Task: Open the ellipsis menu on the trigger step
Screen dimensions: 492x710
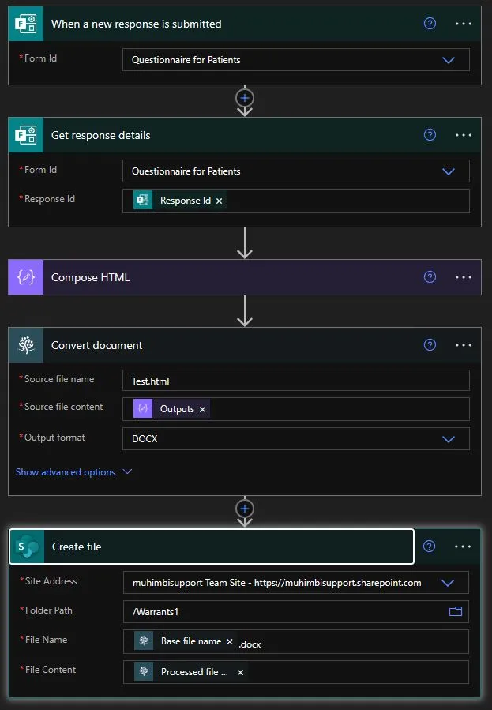Action: (464, 24)
